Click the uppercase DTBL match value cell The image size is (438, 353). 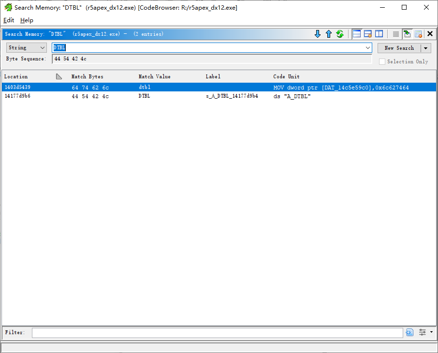pyautogui.click(x=144, y=96)
